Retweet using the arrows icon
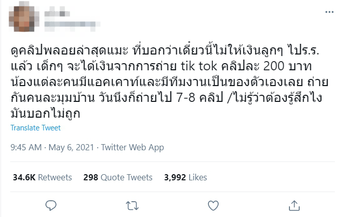Screen dimensions: 343x217 point(132,205)
